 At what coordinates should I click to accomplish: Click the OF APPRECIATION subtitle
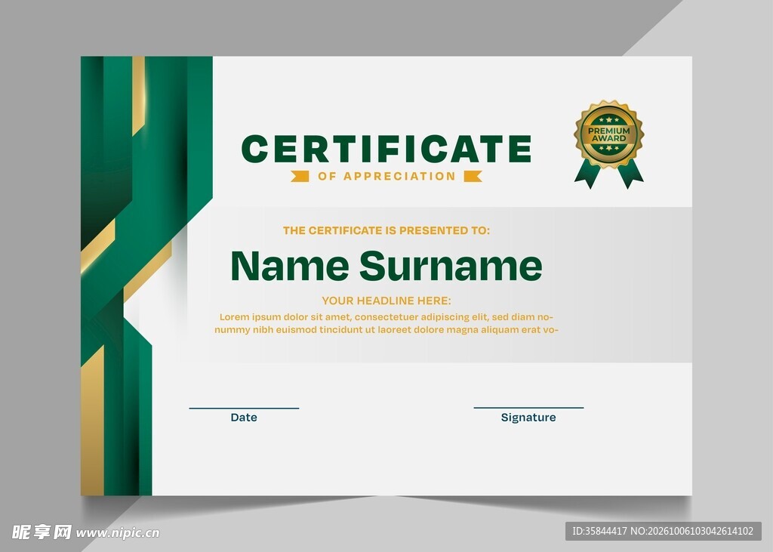387,176
